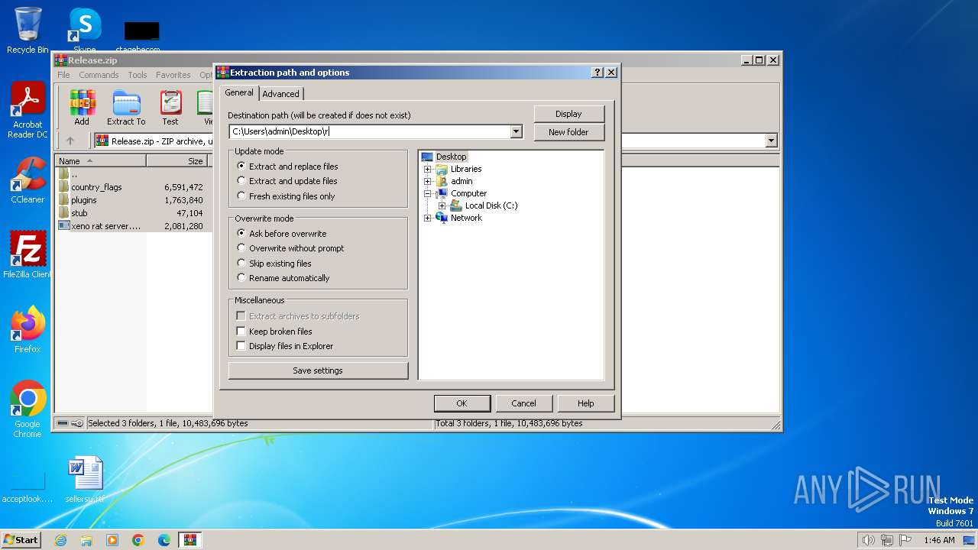Select Ask before overwrite option
Viewport: 978px width, 550px height.
[281, 233]
